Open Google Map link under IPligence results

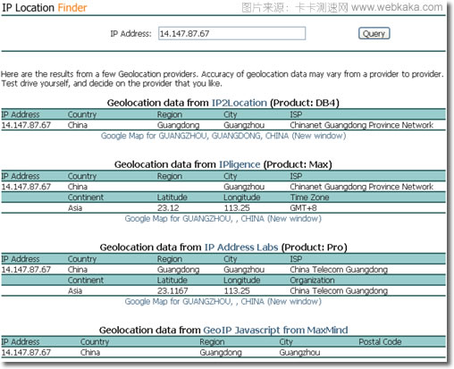[223, 219]
